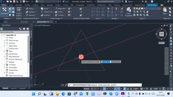173x97 pixels.
Task: Open the Autodesk App Store cart icon
Action: (143, 1)
